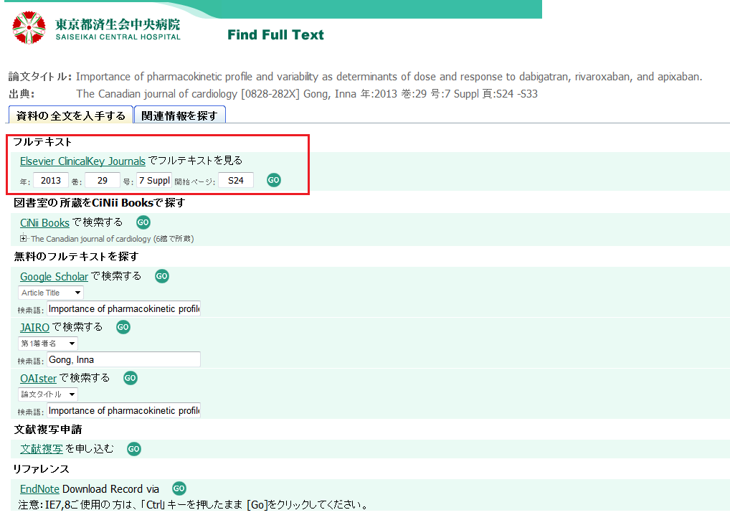Follow the OAIster link
Screen dimensions: 730x515
pos(38,379)
